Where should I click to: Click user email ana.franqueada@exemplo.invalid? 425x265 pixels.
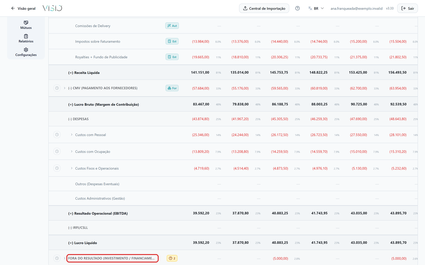coord(356,8)
